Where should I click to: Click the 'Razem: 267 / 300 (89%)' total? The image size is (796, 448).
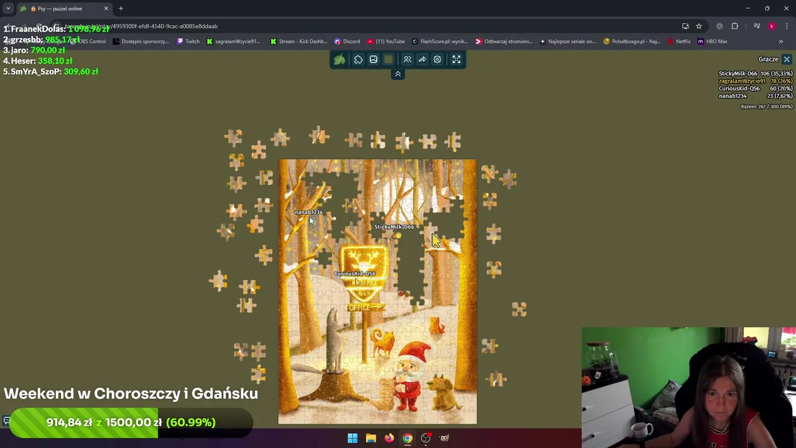(x=766, y=106)
